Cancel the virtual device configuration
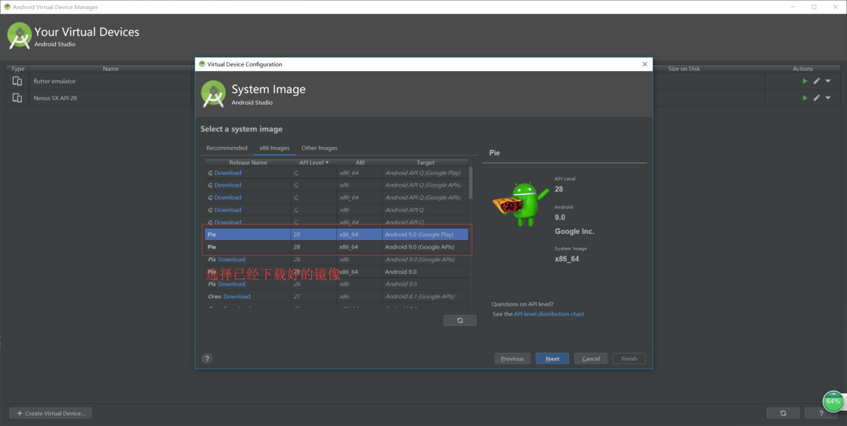 click(591, 358)
